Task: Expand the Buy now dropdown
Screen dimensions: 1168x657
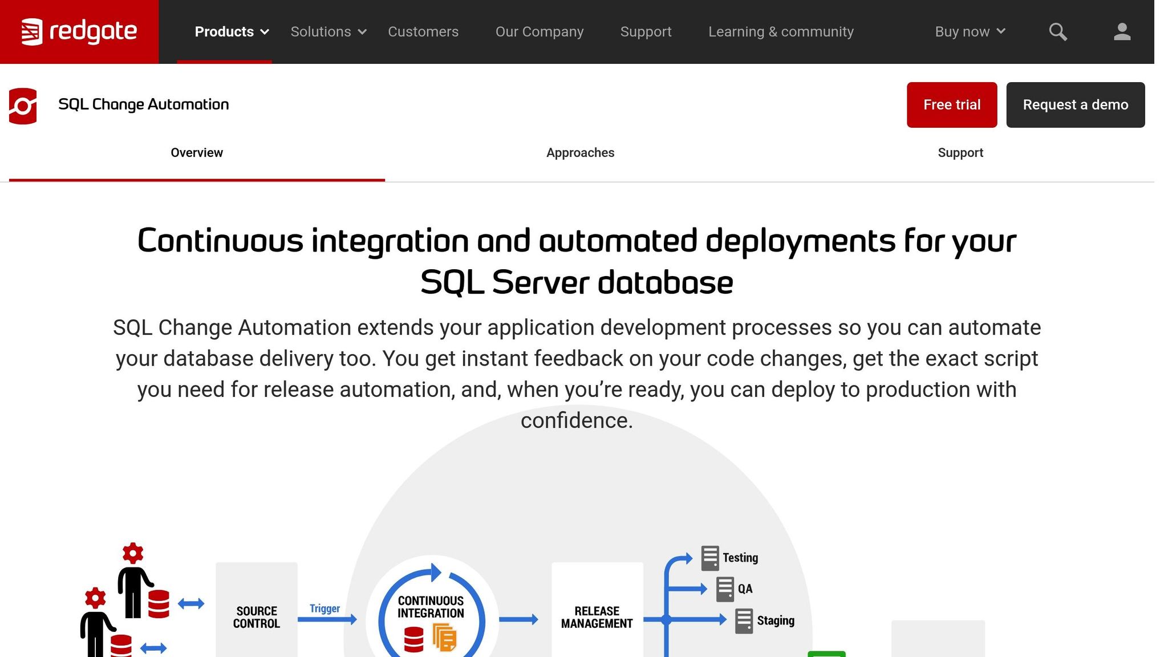Action: pyautogui.click(x=969, y=32)
